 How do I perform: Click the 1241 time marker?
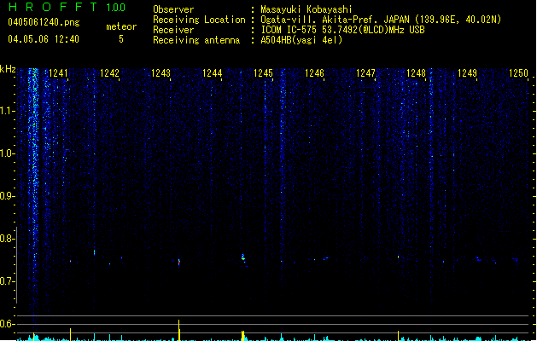(x=59, y=72)
